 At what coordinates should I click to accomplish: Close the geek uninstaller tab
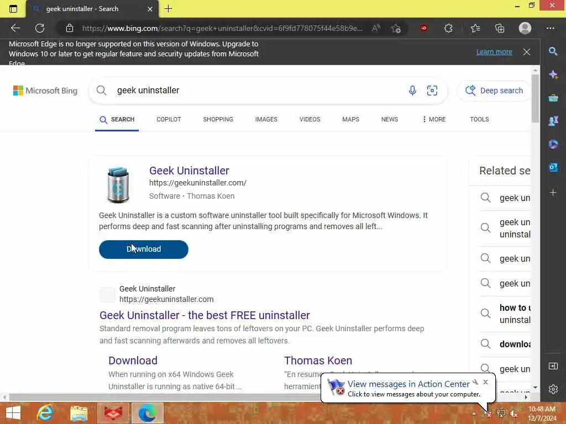coord(150,9)
